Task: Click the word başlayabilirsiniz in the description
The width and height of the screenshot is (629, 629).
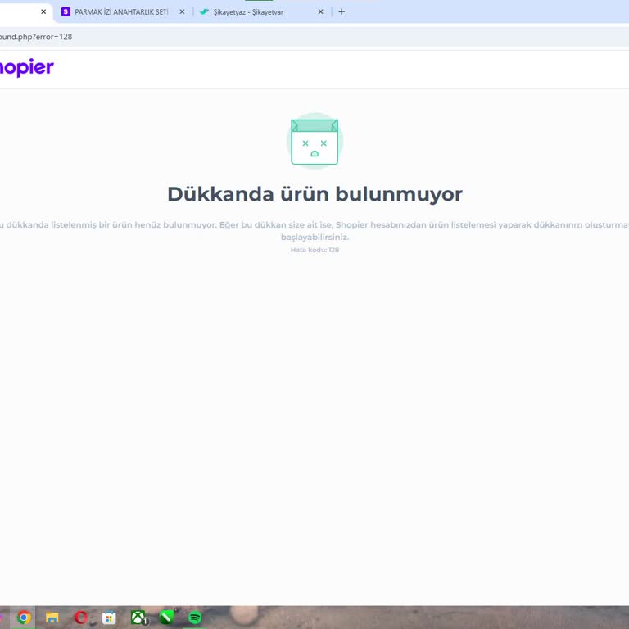Action: point(314,237)
